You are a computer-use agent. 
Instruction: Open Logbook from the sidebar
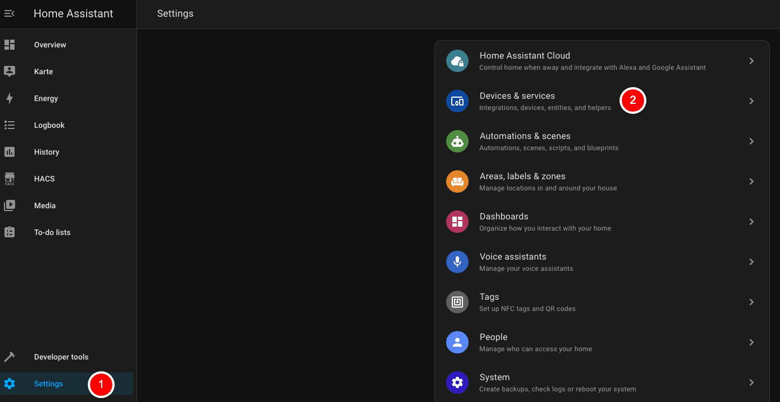pos(49,125)
